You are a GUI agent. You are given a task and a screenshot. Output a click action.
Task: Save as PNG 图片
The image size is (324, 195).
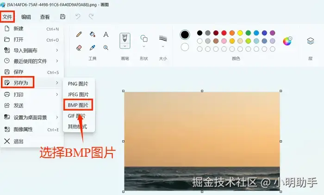coord(79,84)
